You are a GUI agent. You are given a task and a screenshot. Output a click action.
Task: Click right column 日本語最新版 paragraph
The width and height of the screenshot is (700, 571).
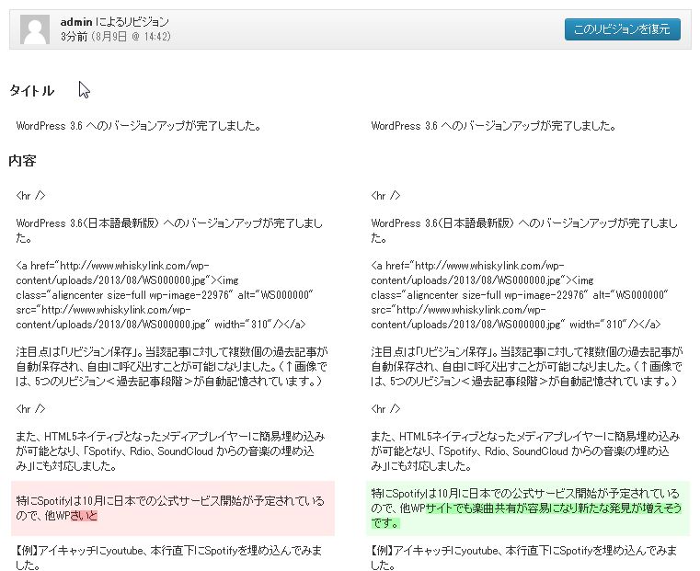[x=524, y=230]
